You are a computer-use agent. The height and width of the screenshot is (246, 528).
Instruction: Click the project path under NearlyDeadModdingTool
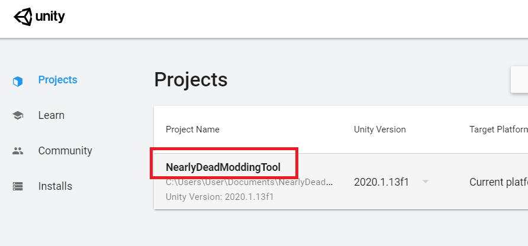(x=249, y=183)
